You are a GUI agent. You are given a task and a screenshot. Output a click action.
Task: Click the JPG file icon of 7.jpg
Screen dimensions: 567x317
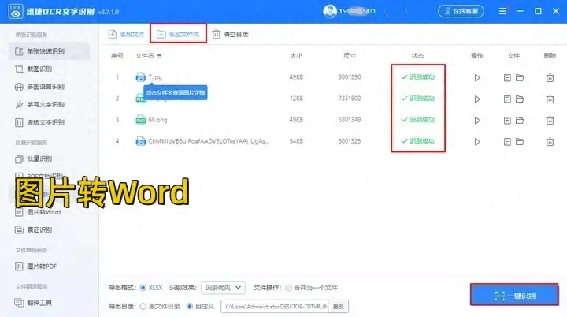pyautogui.click(x=140, y=77)
